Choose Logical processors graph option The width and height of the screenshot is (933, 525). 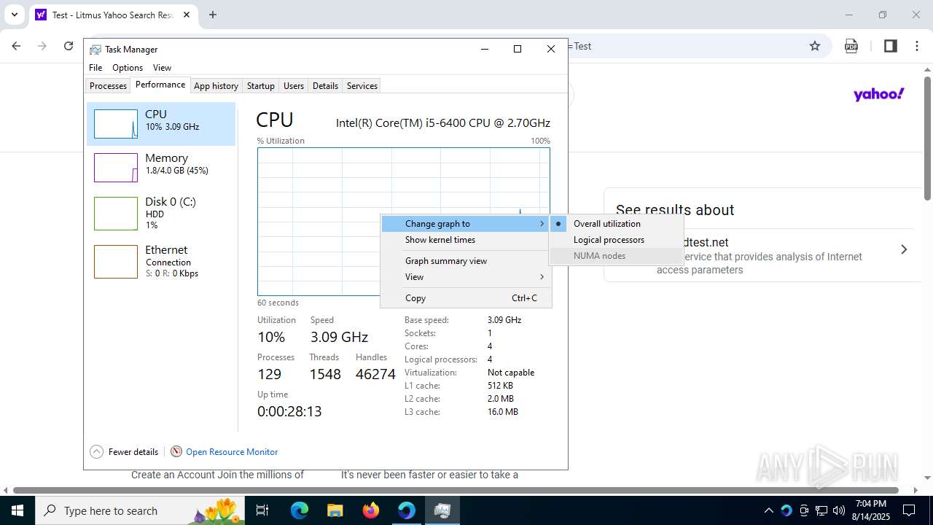617,240
